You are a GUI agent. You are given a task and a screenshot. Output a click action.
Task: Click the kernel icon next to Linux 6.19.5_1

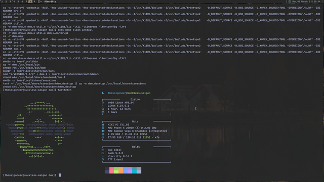103,106
